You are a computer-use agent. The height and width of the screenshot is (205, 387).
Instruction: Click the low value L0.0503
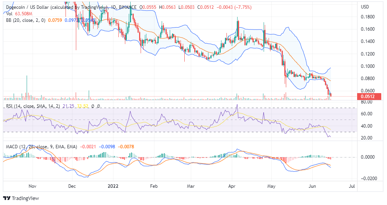(186, 7)
